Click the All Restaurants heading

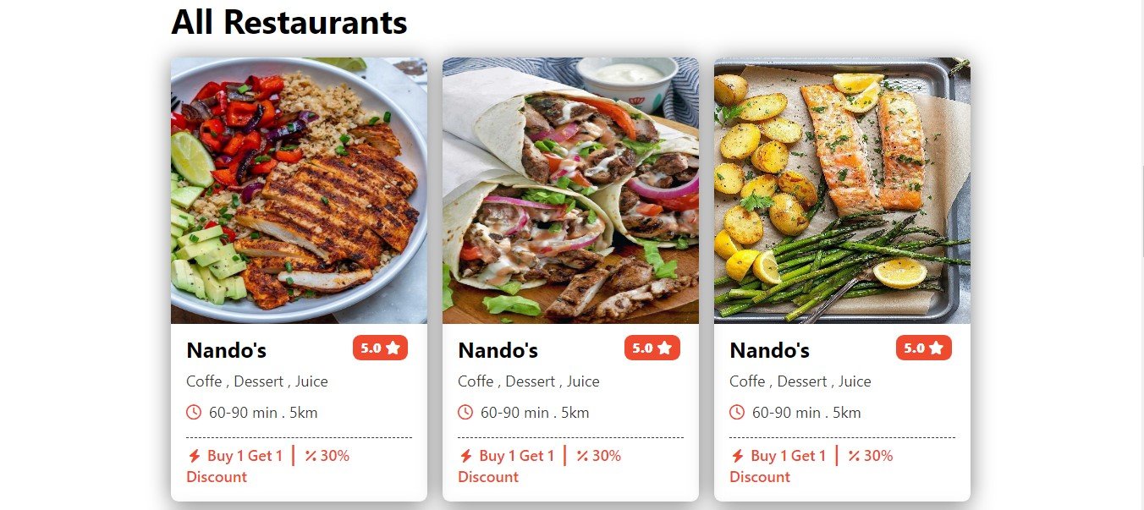(x=289, y=23)
